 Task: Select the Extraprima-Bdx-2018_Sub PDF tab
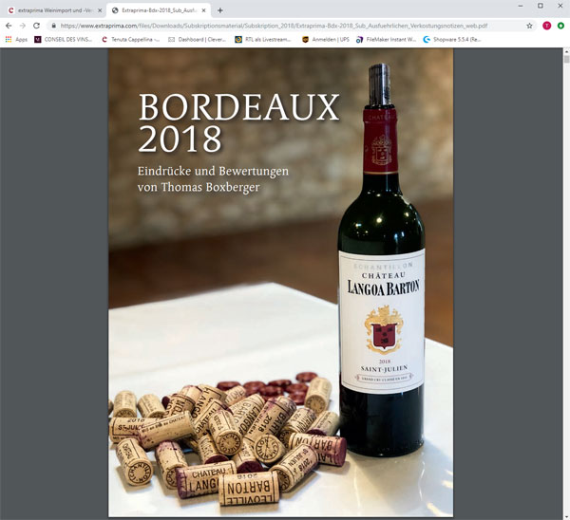pyautogui.click(x=159, y=10)
